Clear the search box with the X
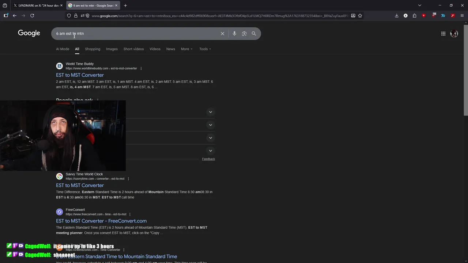This screenshot has width=468, height=263. [222, 34]
